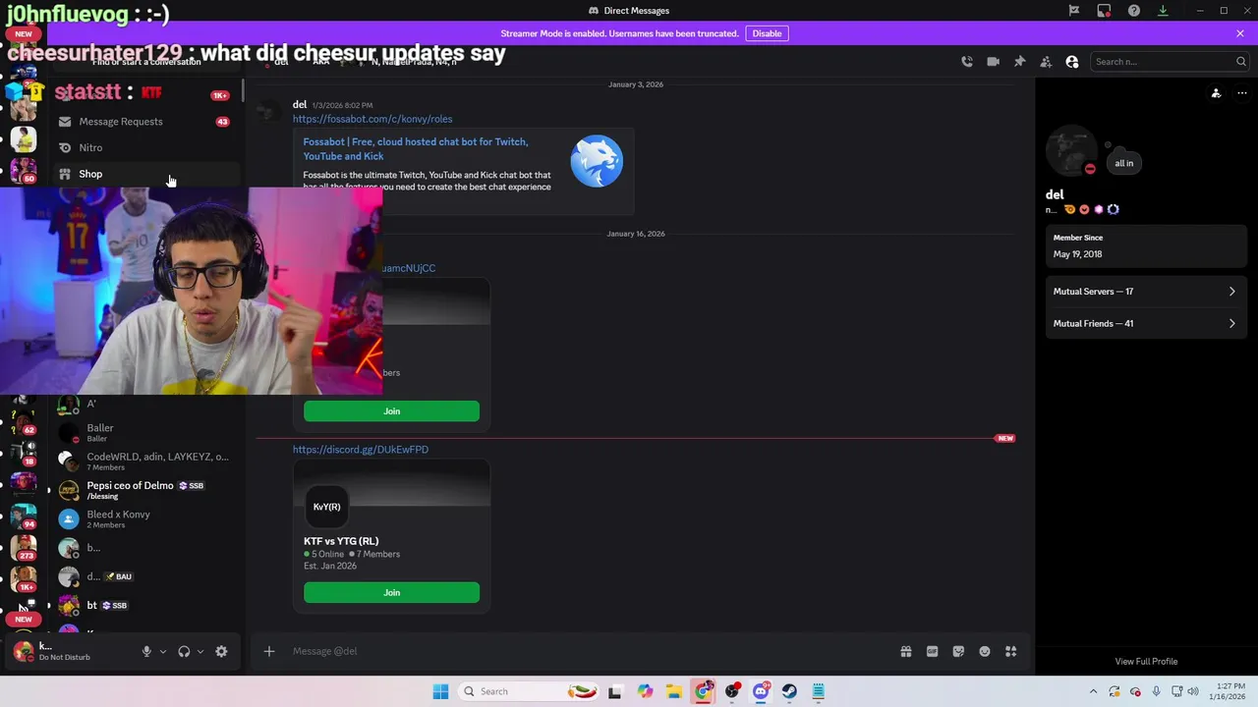Open Windows Start menu
The height and width of the screenshot is (707, 1258).
coord(440,691)
